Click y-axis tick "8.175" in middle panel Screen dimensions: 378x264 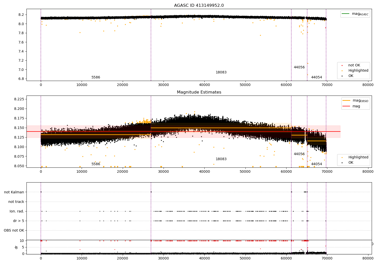click(x=19, y=118)
